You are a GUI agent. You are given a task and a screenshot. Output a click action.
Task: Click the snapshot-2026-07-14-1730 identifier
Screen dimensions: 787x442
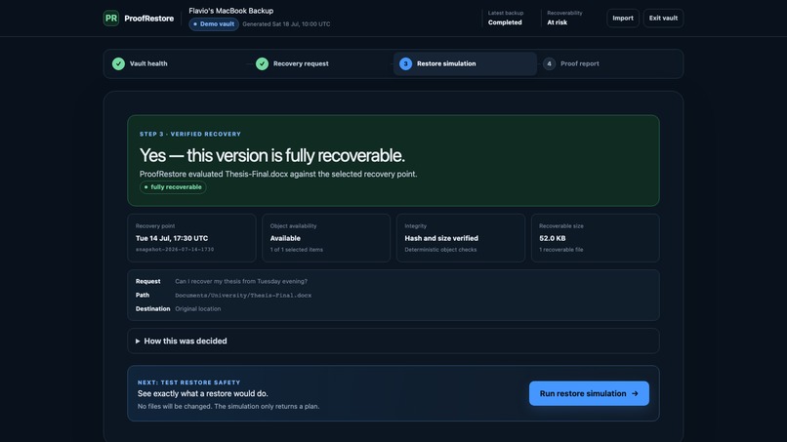pos(175,250)
